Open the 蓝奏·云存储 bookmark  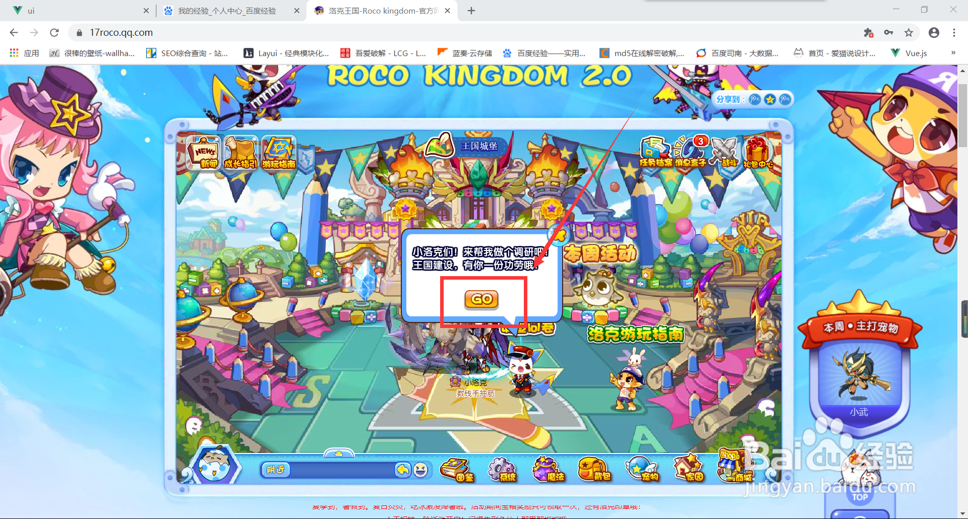pos(465,53)
